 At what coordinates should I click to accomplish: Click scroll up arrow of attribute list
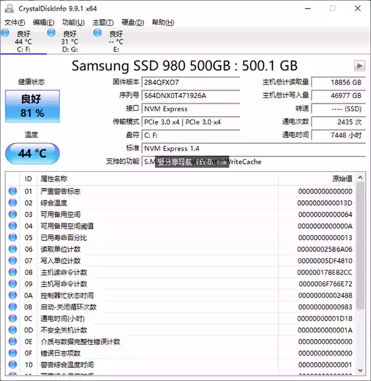[360, 178]
